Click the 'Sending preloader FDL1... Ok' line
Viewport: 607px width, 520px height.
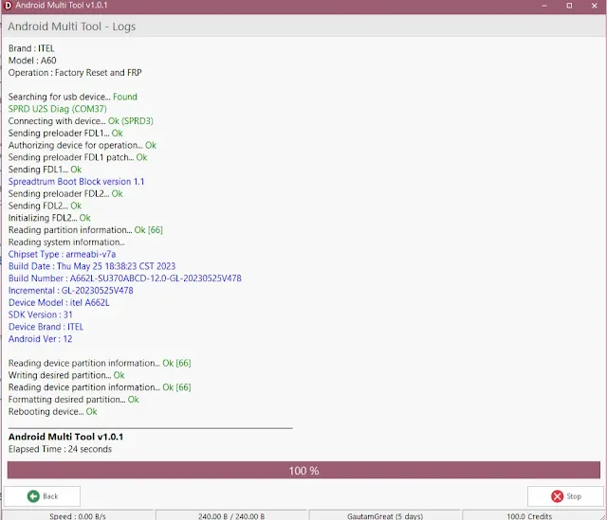point(65,133)
